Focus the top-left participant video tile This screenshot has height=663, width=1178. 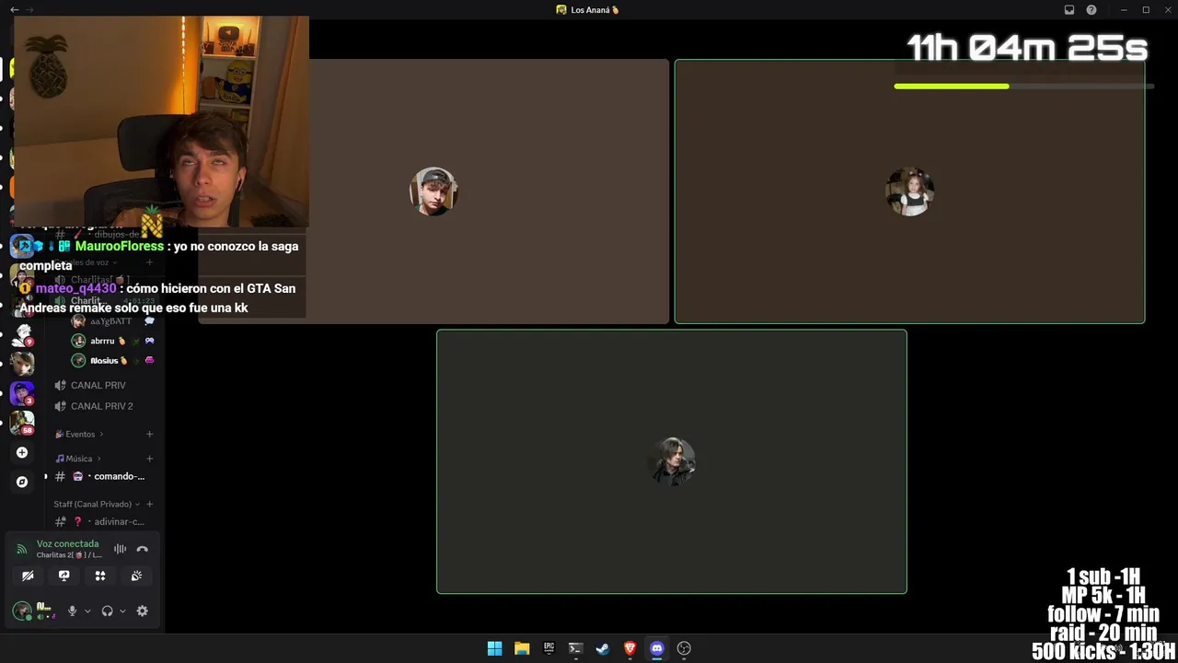tap(433, 192)
